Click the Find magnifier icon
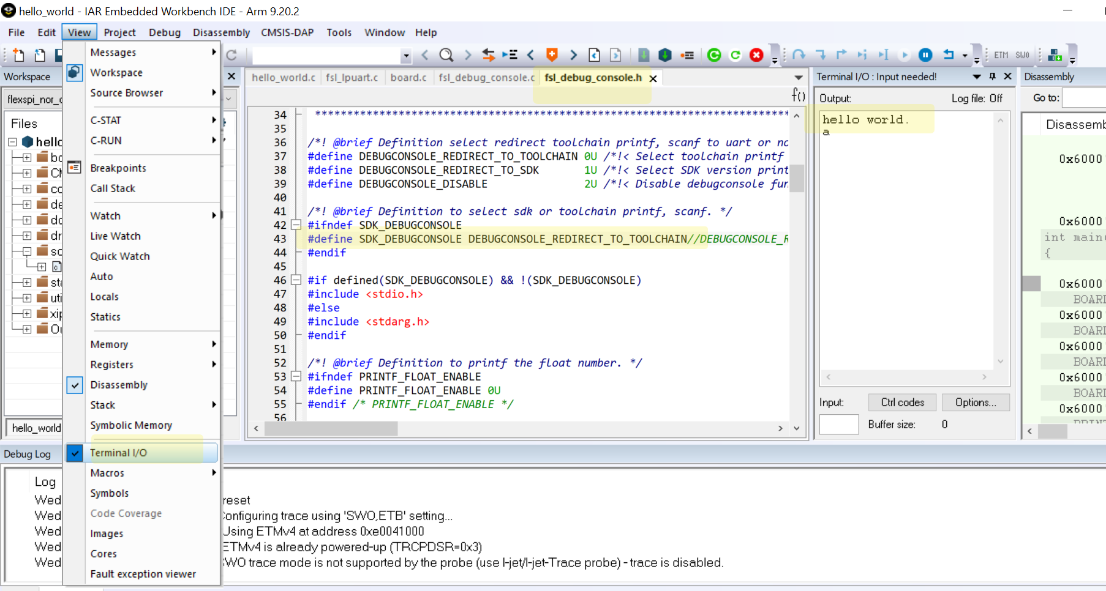This screenshot has height=591, width=1106. (x=446, y=55)
